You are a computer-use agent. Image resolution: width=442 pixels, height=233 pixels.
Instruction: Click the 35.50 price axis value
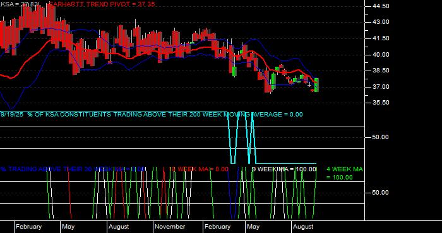pyautogui.click(x=381, y=103)
